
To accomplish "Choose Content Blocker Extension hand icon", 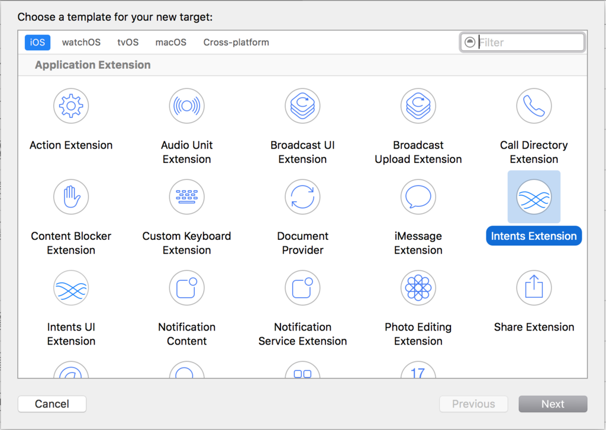I will 71,197.
